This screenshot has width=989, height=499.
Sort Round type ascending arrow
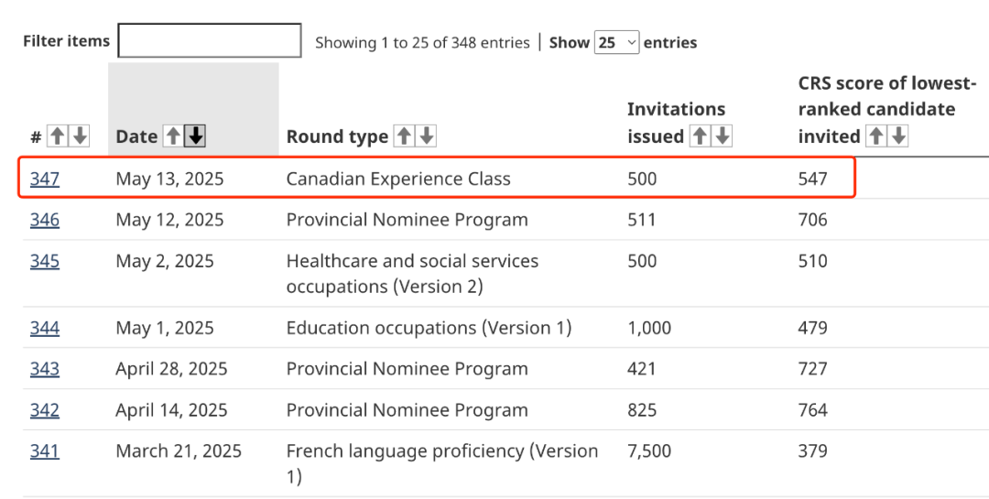coord(404,136)
